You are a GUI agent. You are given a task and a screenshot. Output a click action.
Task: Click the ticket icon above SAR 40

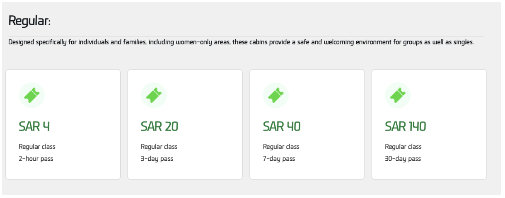275,95
